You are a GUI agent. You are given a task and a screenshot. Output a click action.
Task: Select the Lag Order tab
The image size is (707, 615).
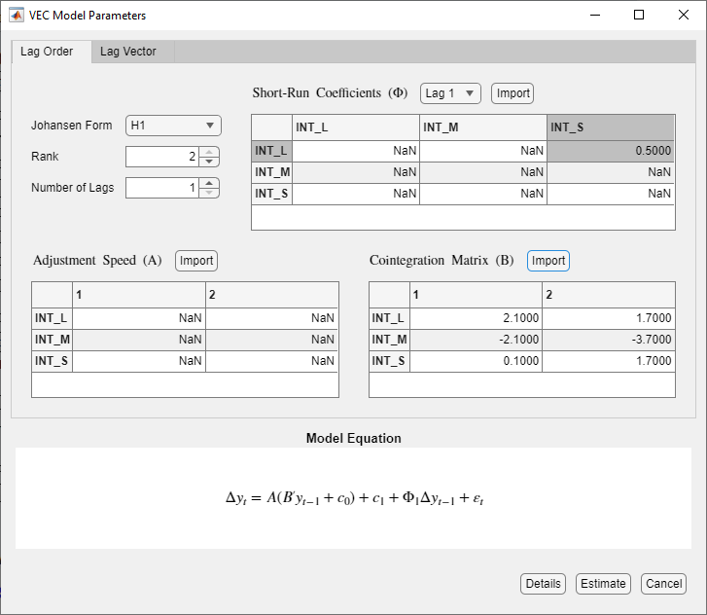(x=47, y=52)
